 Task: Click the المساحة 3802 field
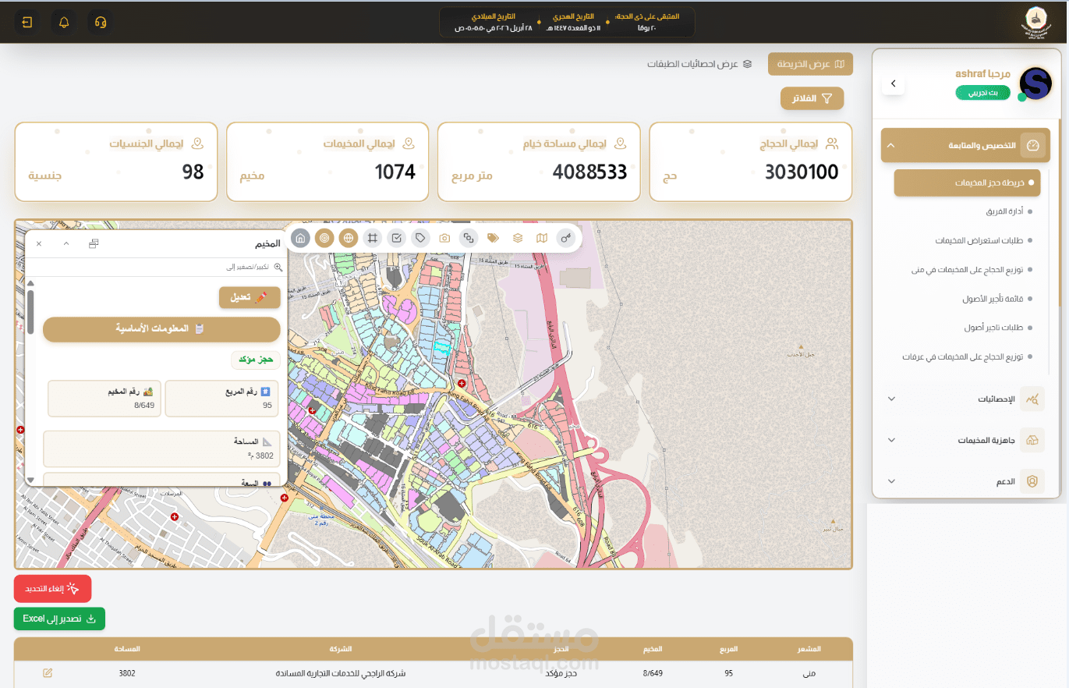[x=161, y=449]
